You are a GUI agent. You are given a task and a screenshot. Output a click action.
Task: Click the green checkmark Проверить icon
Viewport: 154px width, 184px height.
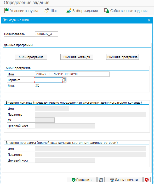coord(73,180)
